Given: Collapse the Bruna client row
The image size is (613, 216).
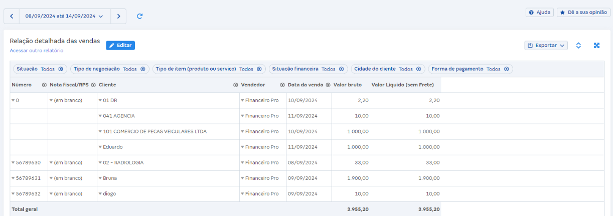Looking at the screenshot, I should [100, 178].
